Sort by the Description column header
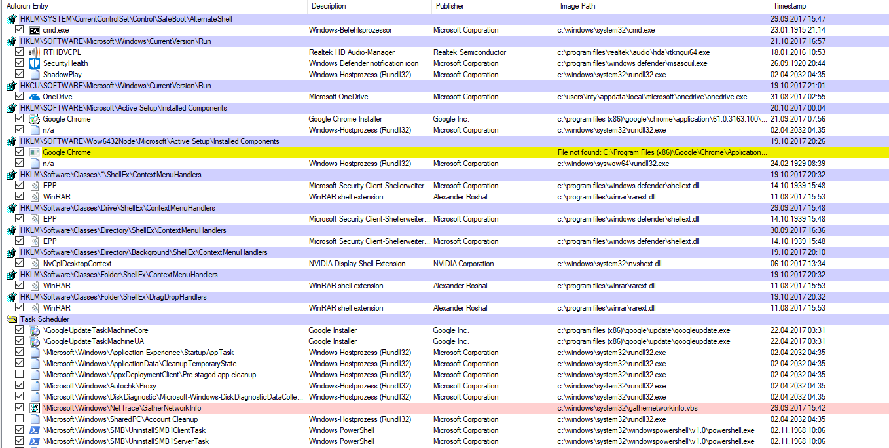Image resolution: width=889 pixels, height=448 pixels. pos(370,6)
